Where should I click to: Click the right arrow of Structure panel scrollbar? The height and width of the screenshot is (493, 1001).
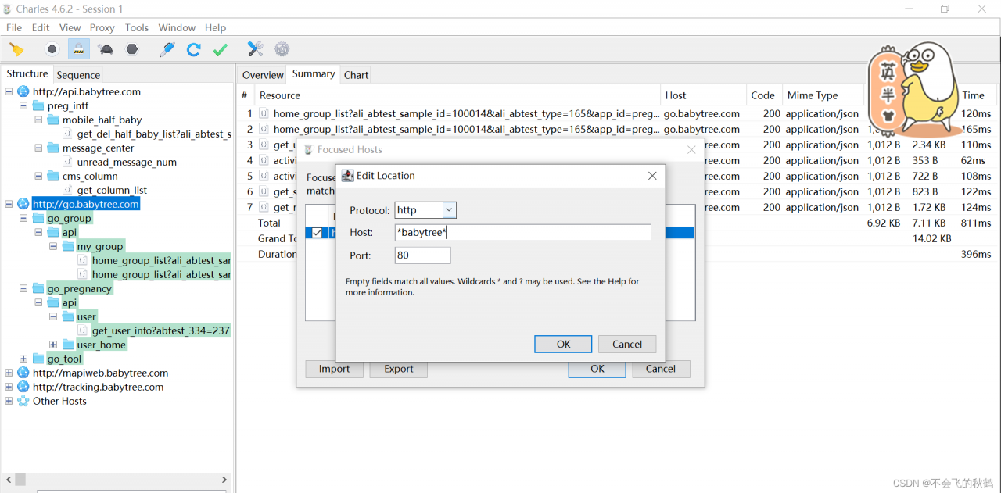coord(224,479)
